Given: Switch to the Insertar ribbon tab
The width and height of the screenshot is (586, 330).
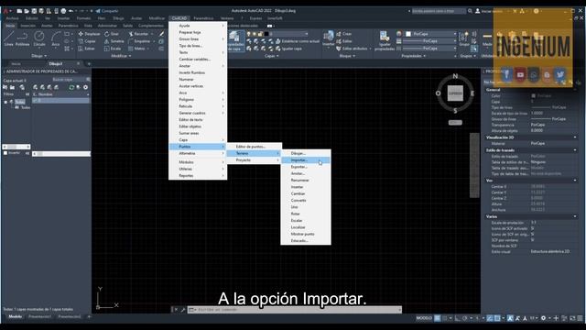Looking at the screenshot, I should (27, 26).
